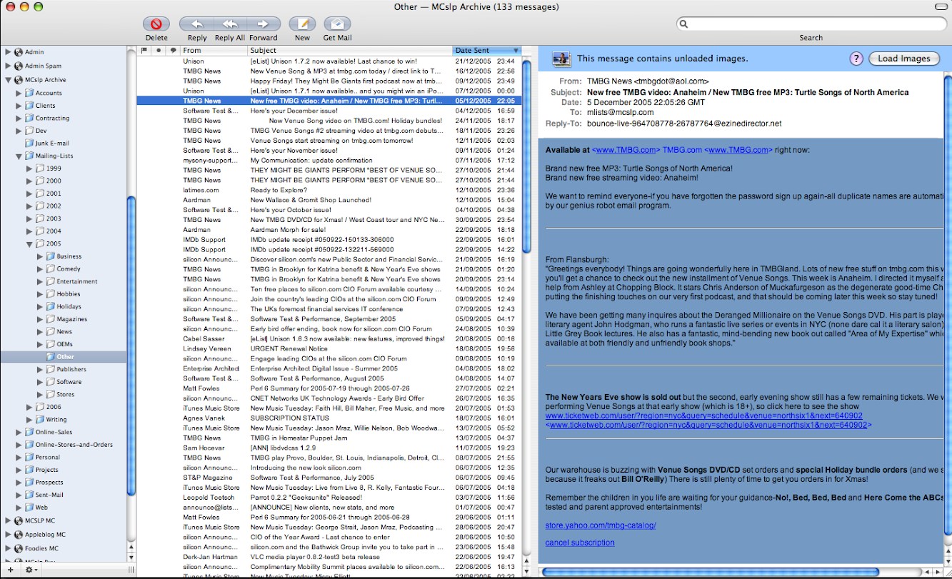Click the Magazines folder icon
Viewport: 952px width, 579px height.
point(51,319)
